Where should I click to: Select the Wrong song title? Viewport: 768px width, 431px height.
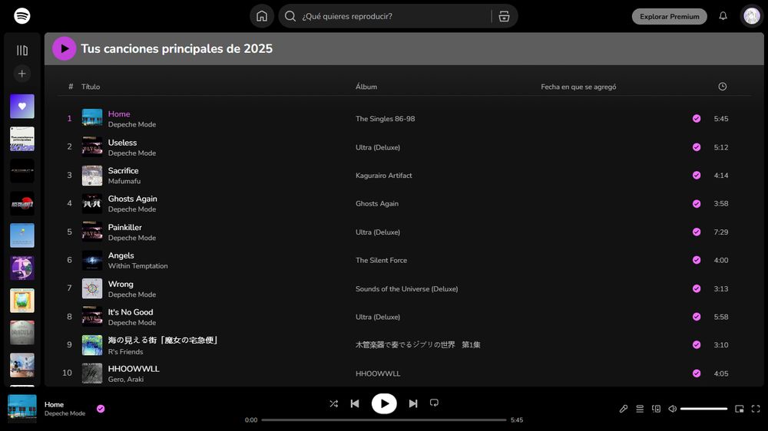coord(121,284)
